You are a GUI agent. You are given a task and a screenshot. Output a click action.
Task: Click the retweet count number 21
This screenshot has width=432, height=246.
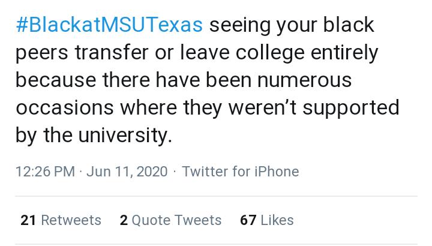pyautogui.click(x=28, y=220)
